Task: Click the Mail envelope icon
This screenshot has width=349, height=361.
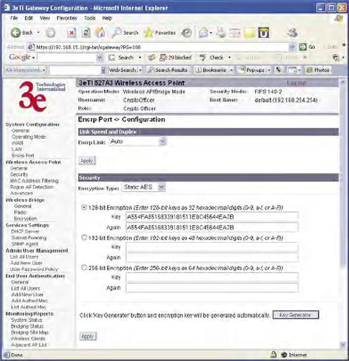Action: [203, 32]
